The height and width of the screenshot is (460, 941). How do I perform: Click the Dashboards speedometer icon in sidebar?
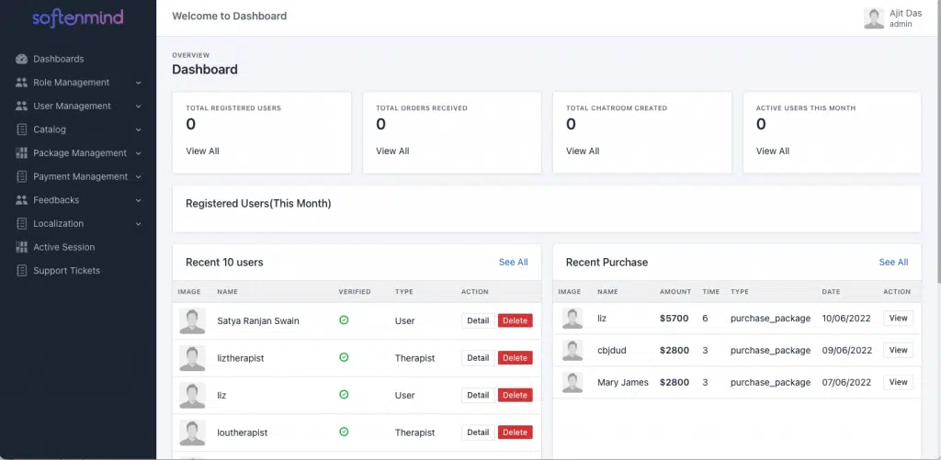[x=22, y=59]
